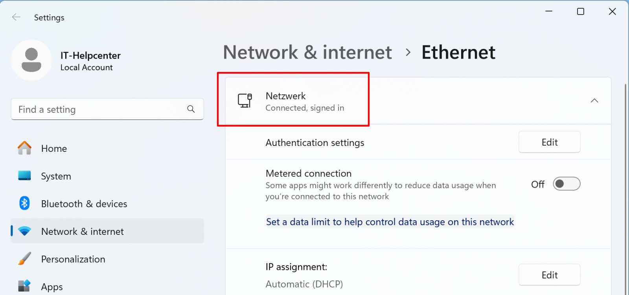The image size is (629, 295).
Task: Edit Authentication settings
Action: point(549,142)
